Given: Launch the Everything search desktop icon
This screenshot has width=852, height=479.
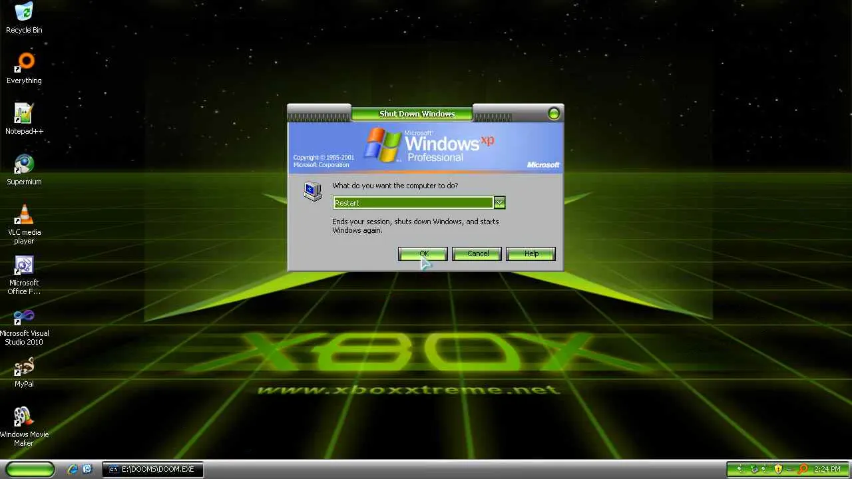Looking at the screenshot, I should click(24, 69).
